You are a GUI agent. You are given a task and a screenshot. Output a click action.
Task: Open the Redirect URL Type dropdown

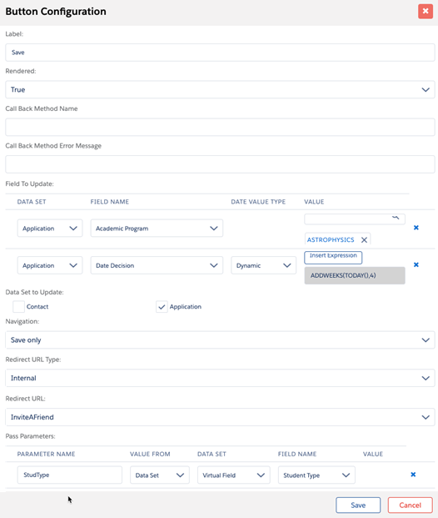pyautogui.click(x=220, y=378)
